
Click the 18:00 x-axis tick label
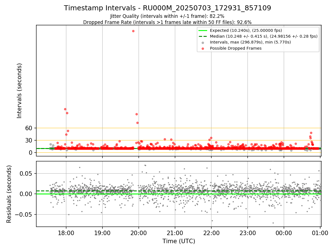point(66,233)
